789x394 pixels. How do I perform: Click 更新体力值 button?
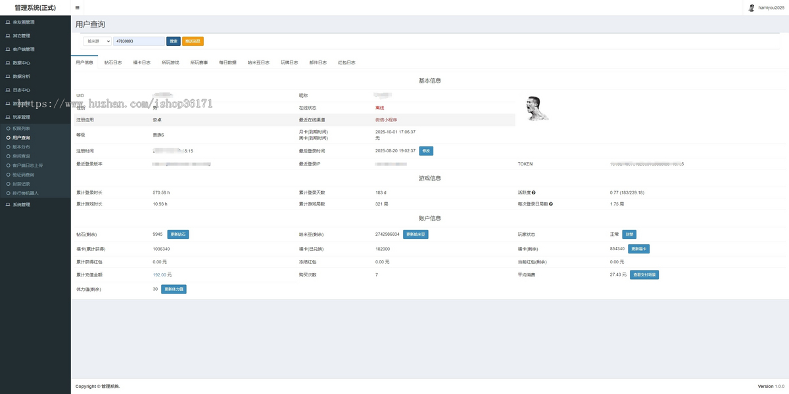click(174, 289)
